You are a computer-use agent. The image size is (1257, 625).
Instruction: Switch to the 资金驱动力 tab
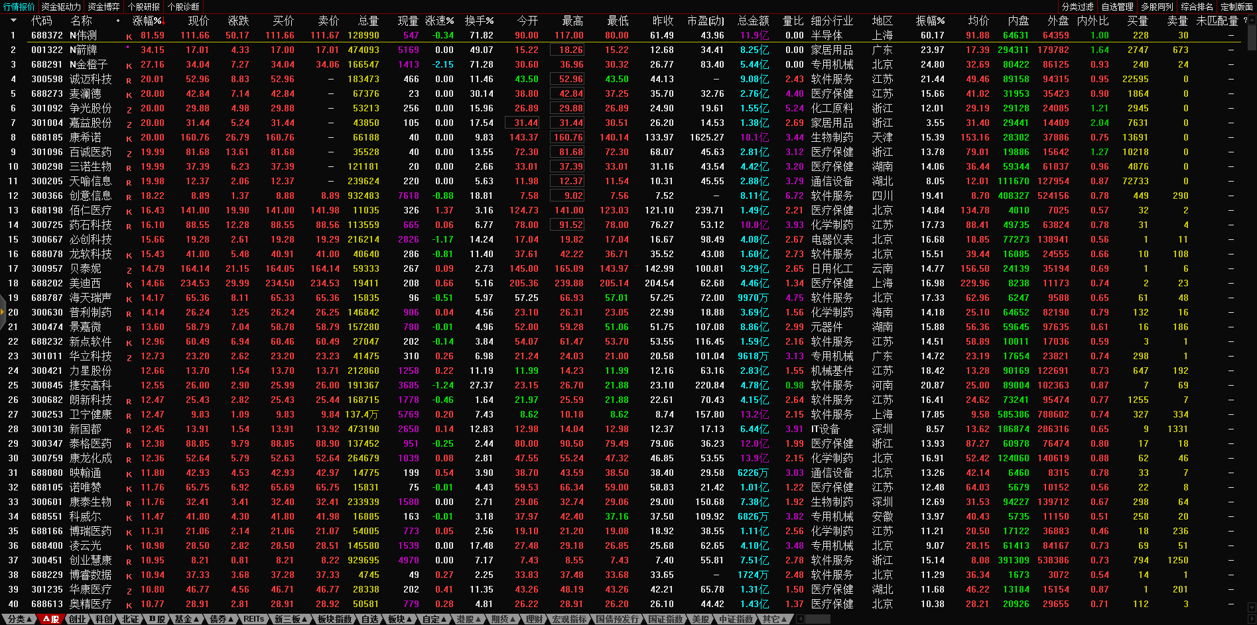[x=61, y=7]
